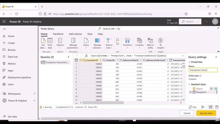Collapse the Properties section
The image size is (220, 124).
(x=189, y=62)
